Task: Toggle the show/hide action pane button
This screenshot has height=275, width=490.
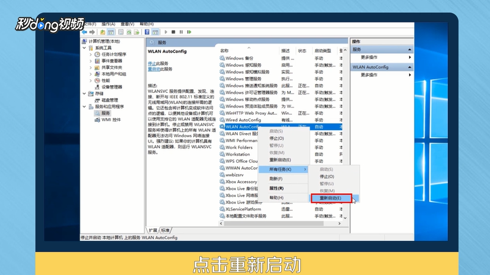Action: (155, 32)
